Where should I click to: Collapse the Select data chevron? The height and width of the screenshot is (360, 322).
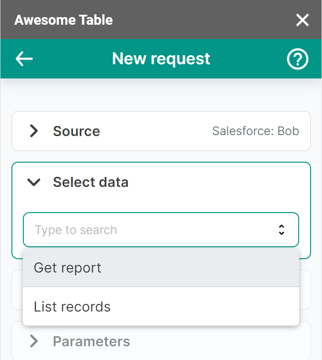[34, 182]
